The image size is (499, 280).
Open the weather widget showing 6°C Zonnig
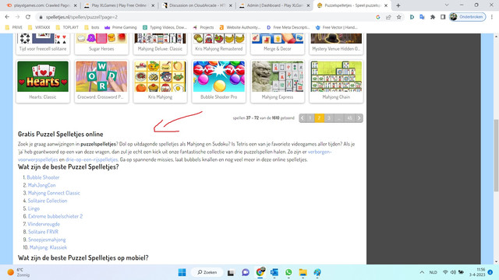[19, 272]
